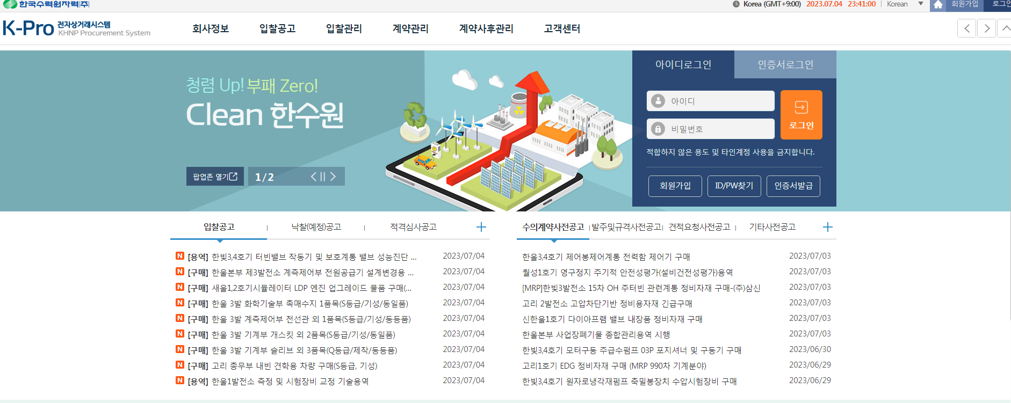Go to previous page arrow in header

(966, 28)
